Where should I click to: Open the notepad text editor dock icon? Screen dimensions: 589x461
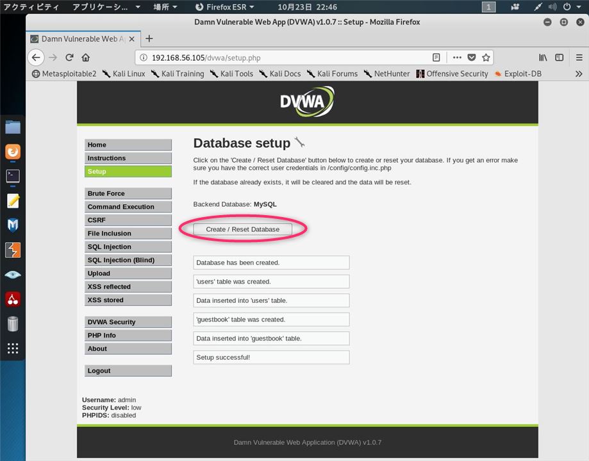coord(13,201)
